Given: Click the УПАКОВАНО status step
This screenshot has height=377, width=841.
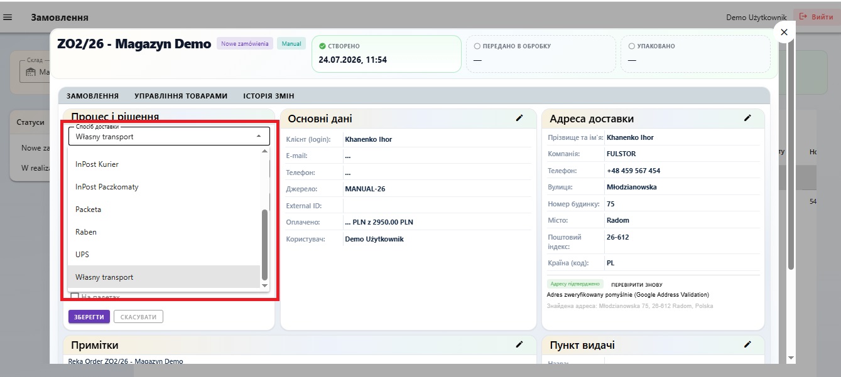Looking at the screenshot, I should tap(696, 53).
